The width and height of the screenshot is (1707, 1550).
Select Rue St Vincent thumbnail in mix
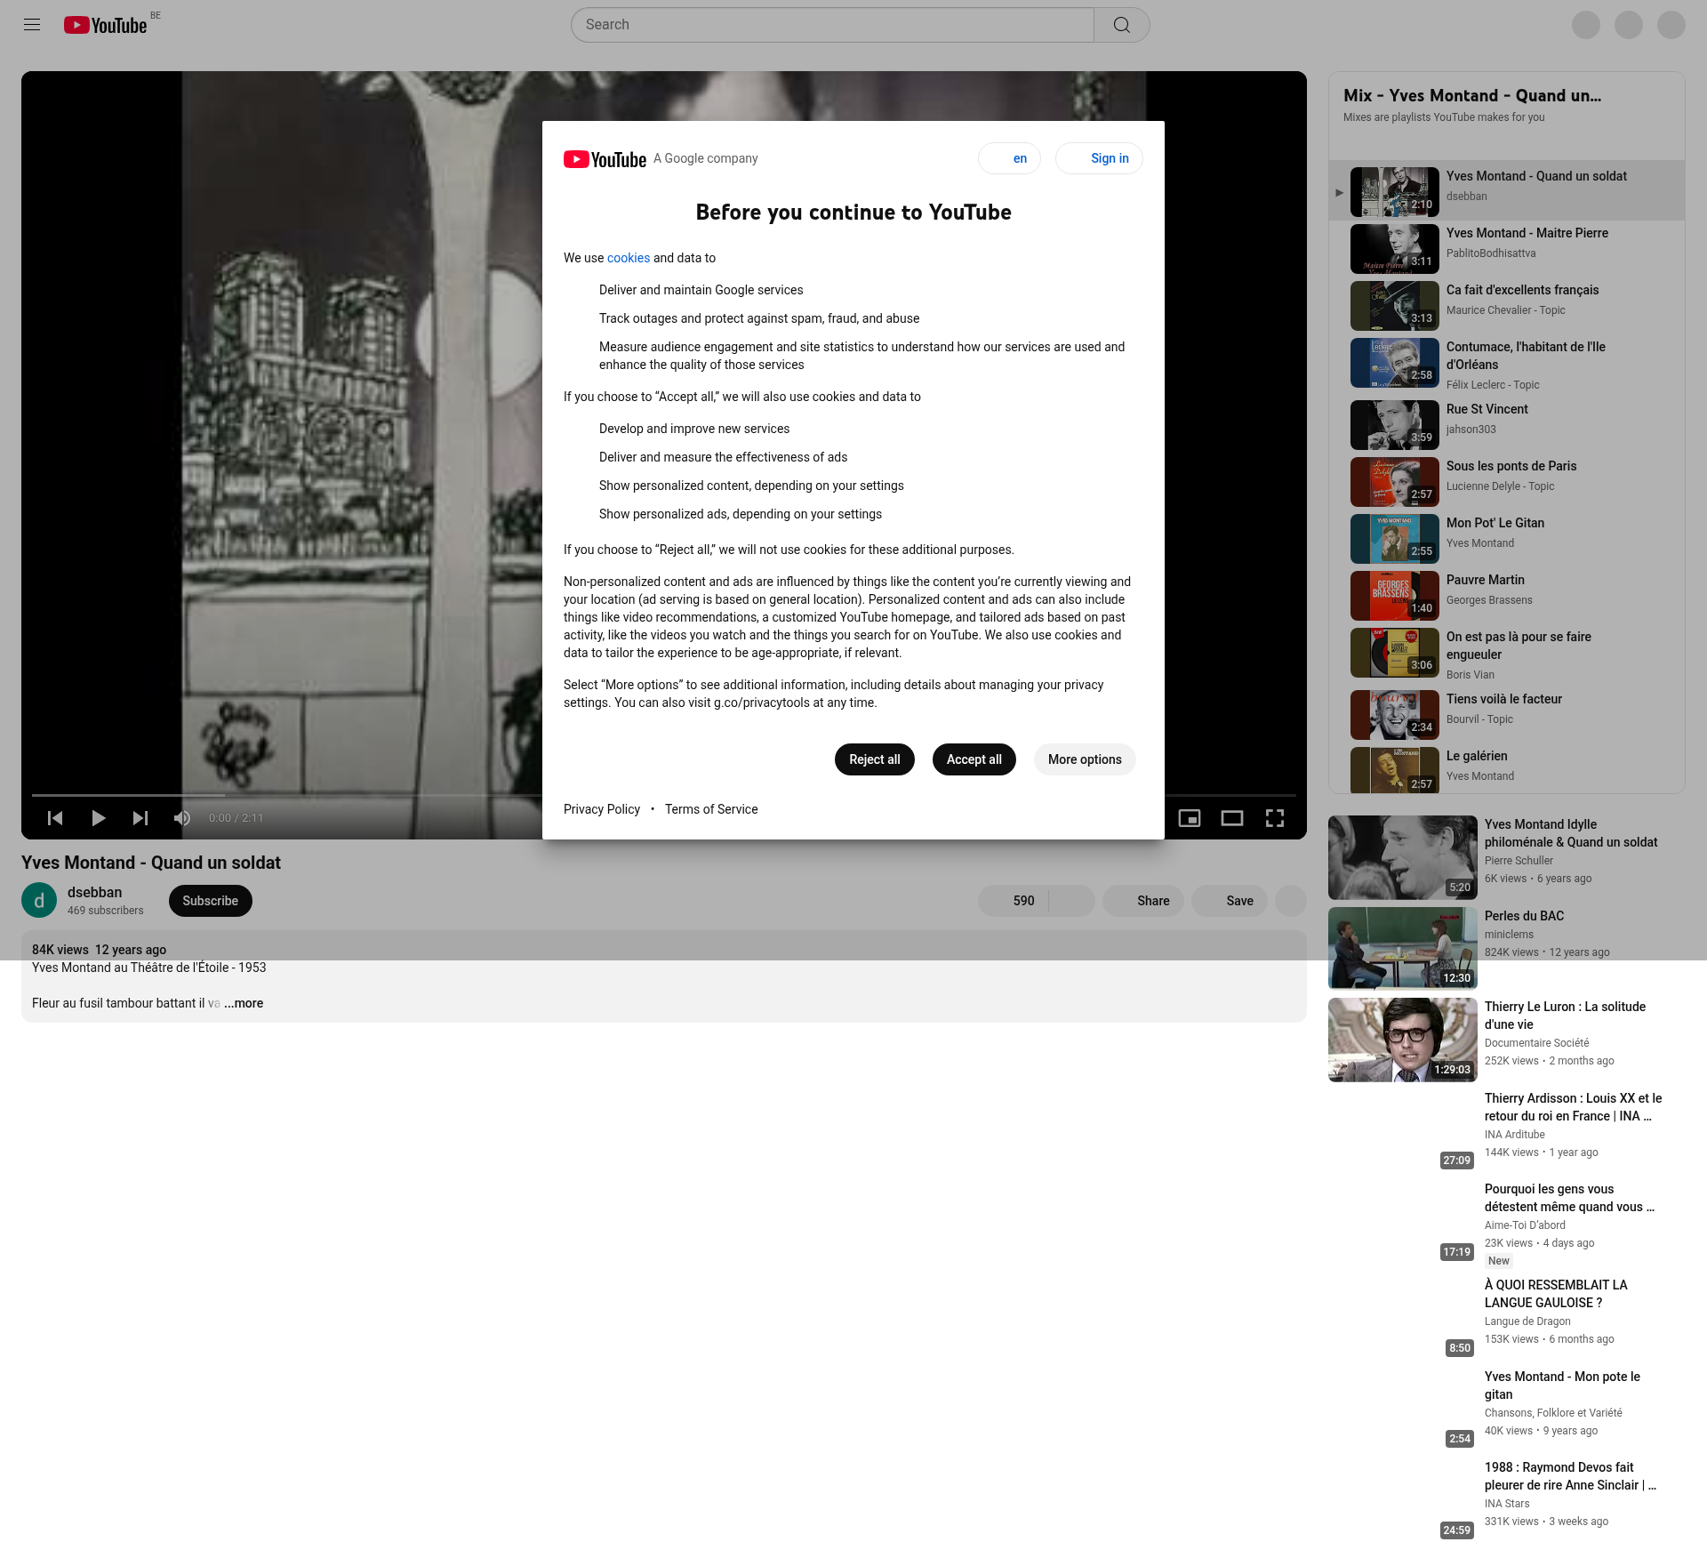point(1395,425)
